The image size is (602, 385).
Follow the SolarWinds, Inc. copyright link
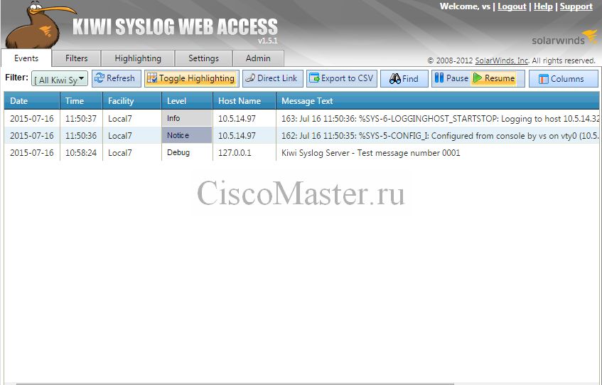point(501,60)
